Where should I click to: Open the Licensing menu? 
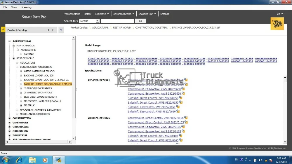pyautogui.click(x=26, y=7)
